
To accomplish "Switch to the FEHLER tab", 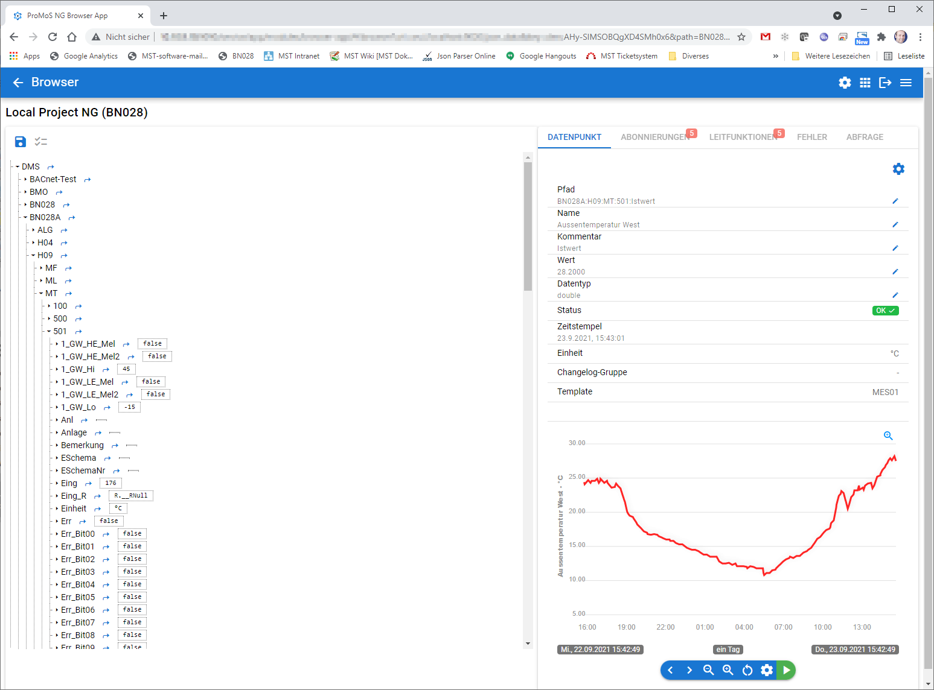I will coord(812,138).
